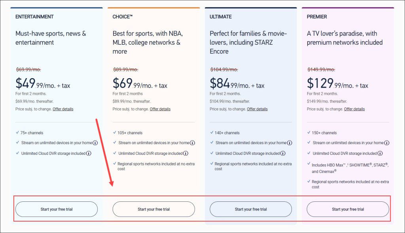Start free trial for Ultimate package
The image size is (405, 233).
251,209
